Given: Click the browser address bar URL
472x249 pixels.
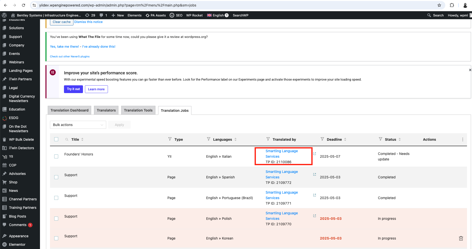Looking at the screenshot, I should (x=117, y=5).
